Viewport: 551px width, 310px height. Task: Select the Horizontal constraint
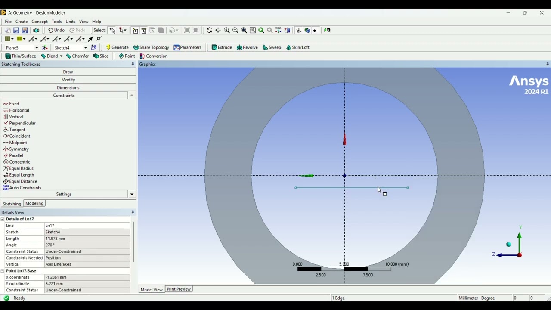point(16,110)
